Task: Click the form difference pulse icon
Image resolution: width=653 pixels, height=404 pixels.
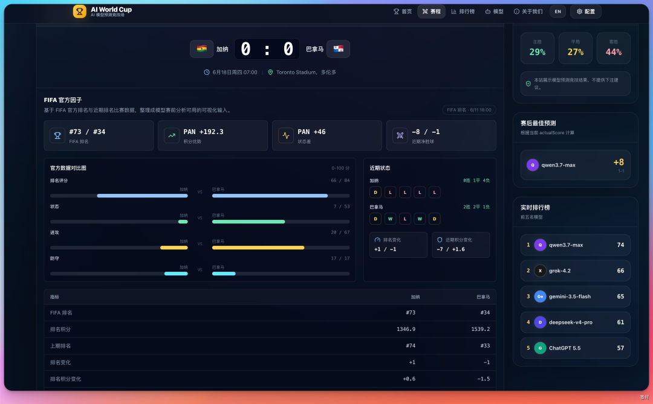Action: click(285, 136)
